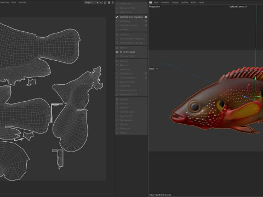Open the Camera menu of 3D viewport

165,2
